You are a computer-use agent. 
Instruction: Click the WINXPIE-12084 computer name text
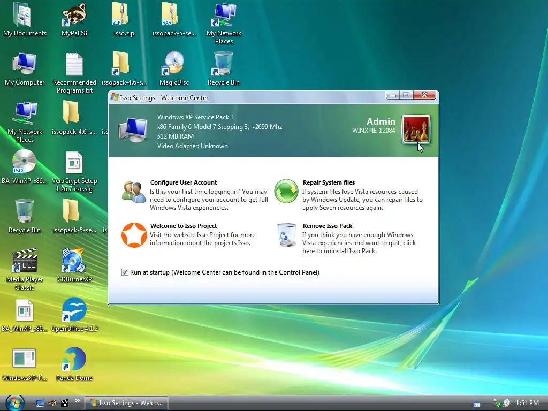373,131
